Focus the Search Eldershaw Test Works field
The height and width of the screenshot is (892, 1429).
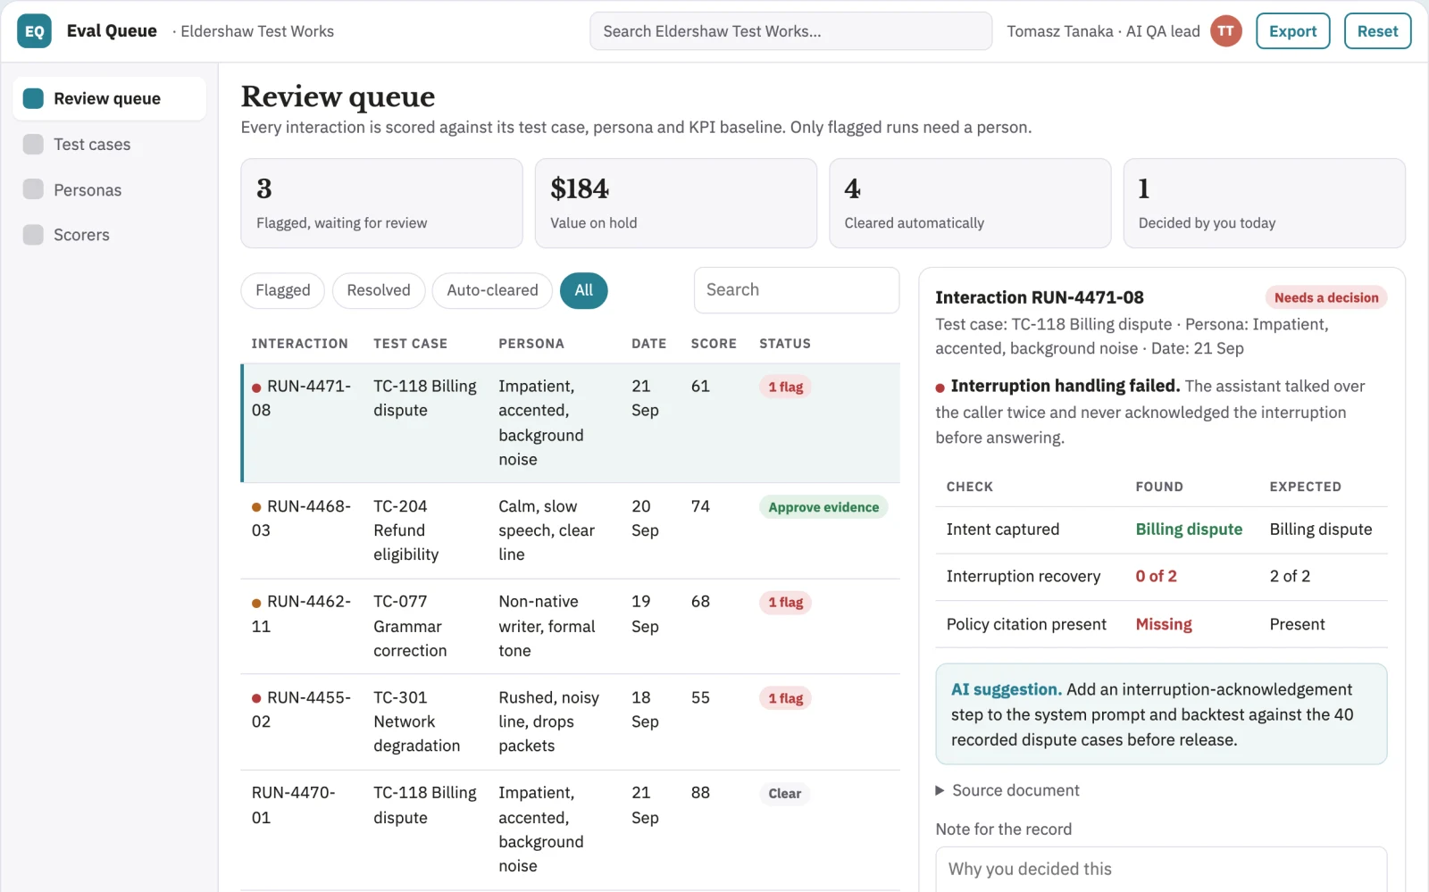[x=790, y=31]
